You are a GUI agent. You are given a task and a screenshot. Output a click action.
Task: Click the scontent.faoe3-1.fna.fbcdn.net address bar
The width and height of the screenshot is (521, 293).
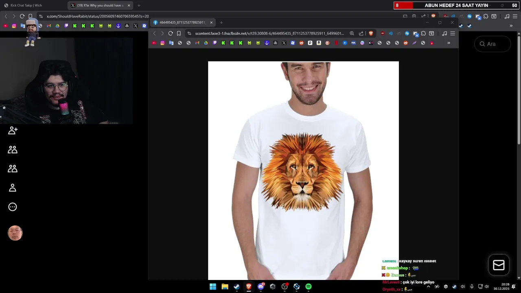(x=269, y=33)
